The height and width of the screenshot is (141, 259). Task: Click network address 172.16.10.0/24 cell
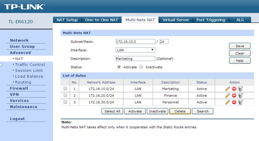(x=101, y=89)
